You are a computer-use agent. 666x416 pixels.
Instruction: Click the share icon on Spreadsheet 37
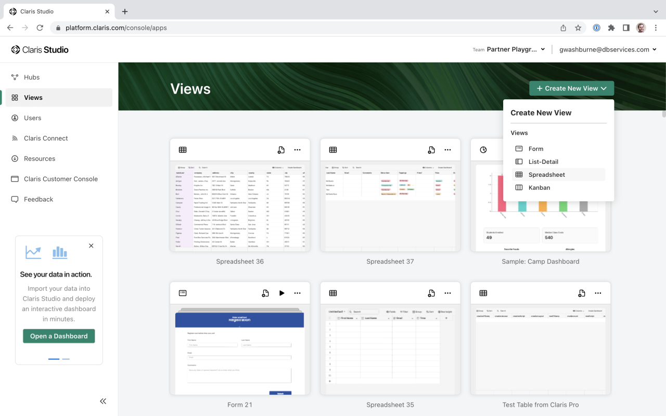pos(431,150)
